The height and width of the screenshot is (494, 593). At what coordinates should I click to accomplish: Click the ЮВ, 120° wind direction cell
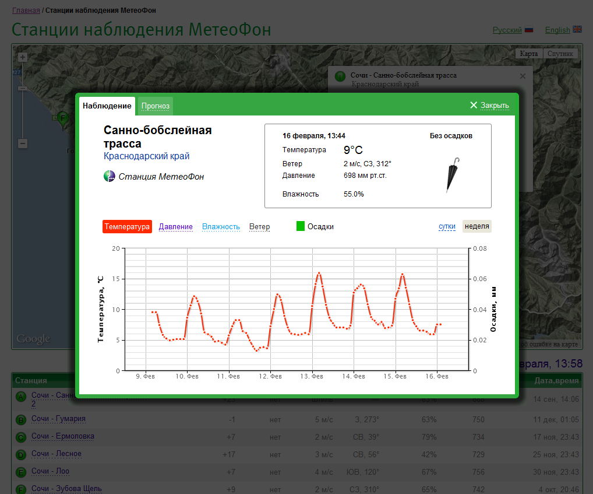pos(363,472)
